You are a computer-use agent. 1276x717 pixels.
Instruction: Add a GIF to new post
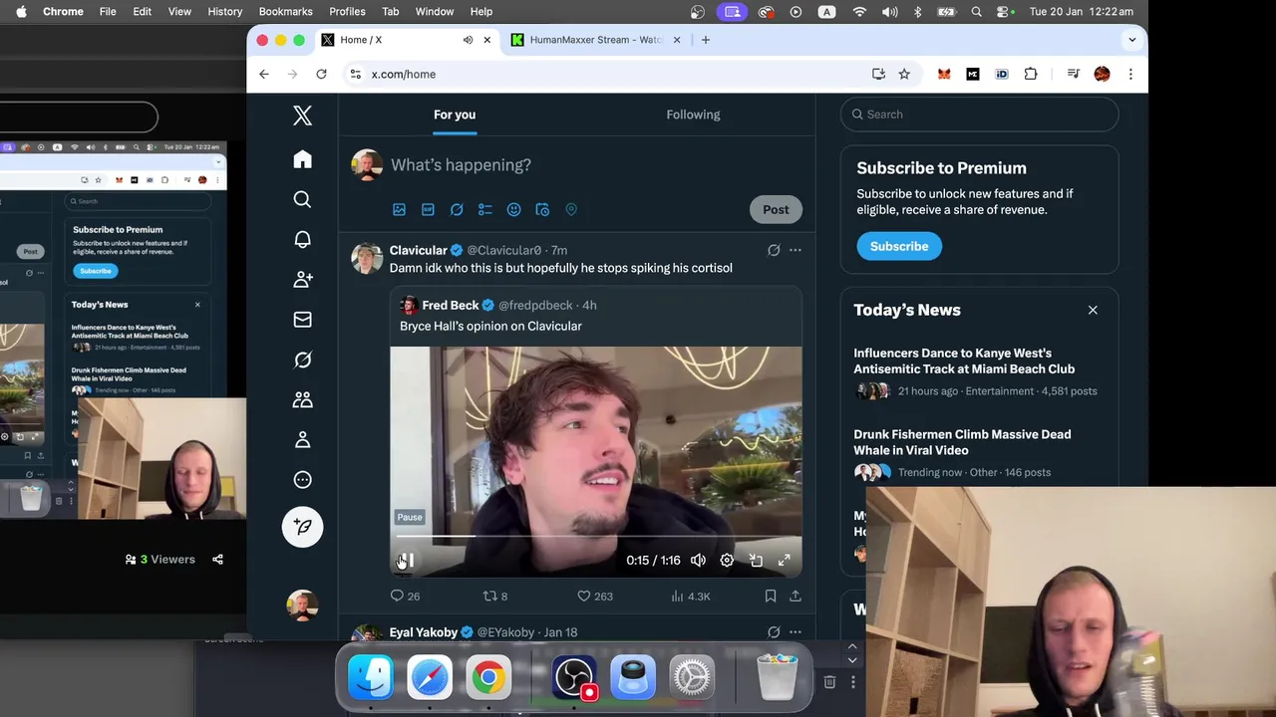(428, 209)
